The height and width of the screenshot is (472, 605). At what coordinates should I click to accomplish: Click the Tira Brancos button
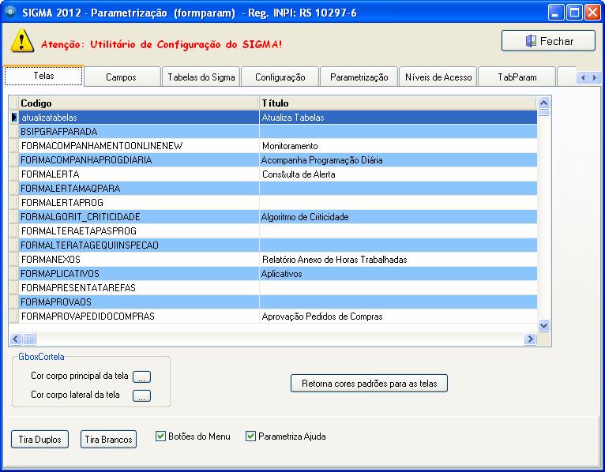[x=108, y=439]
